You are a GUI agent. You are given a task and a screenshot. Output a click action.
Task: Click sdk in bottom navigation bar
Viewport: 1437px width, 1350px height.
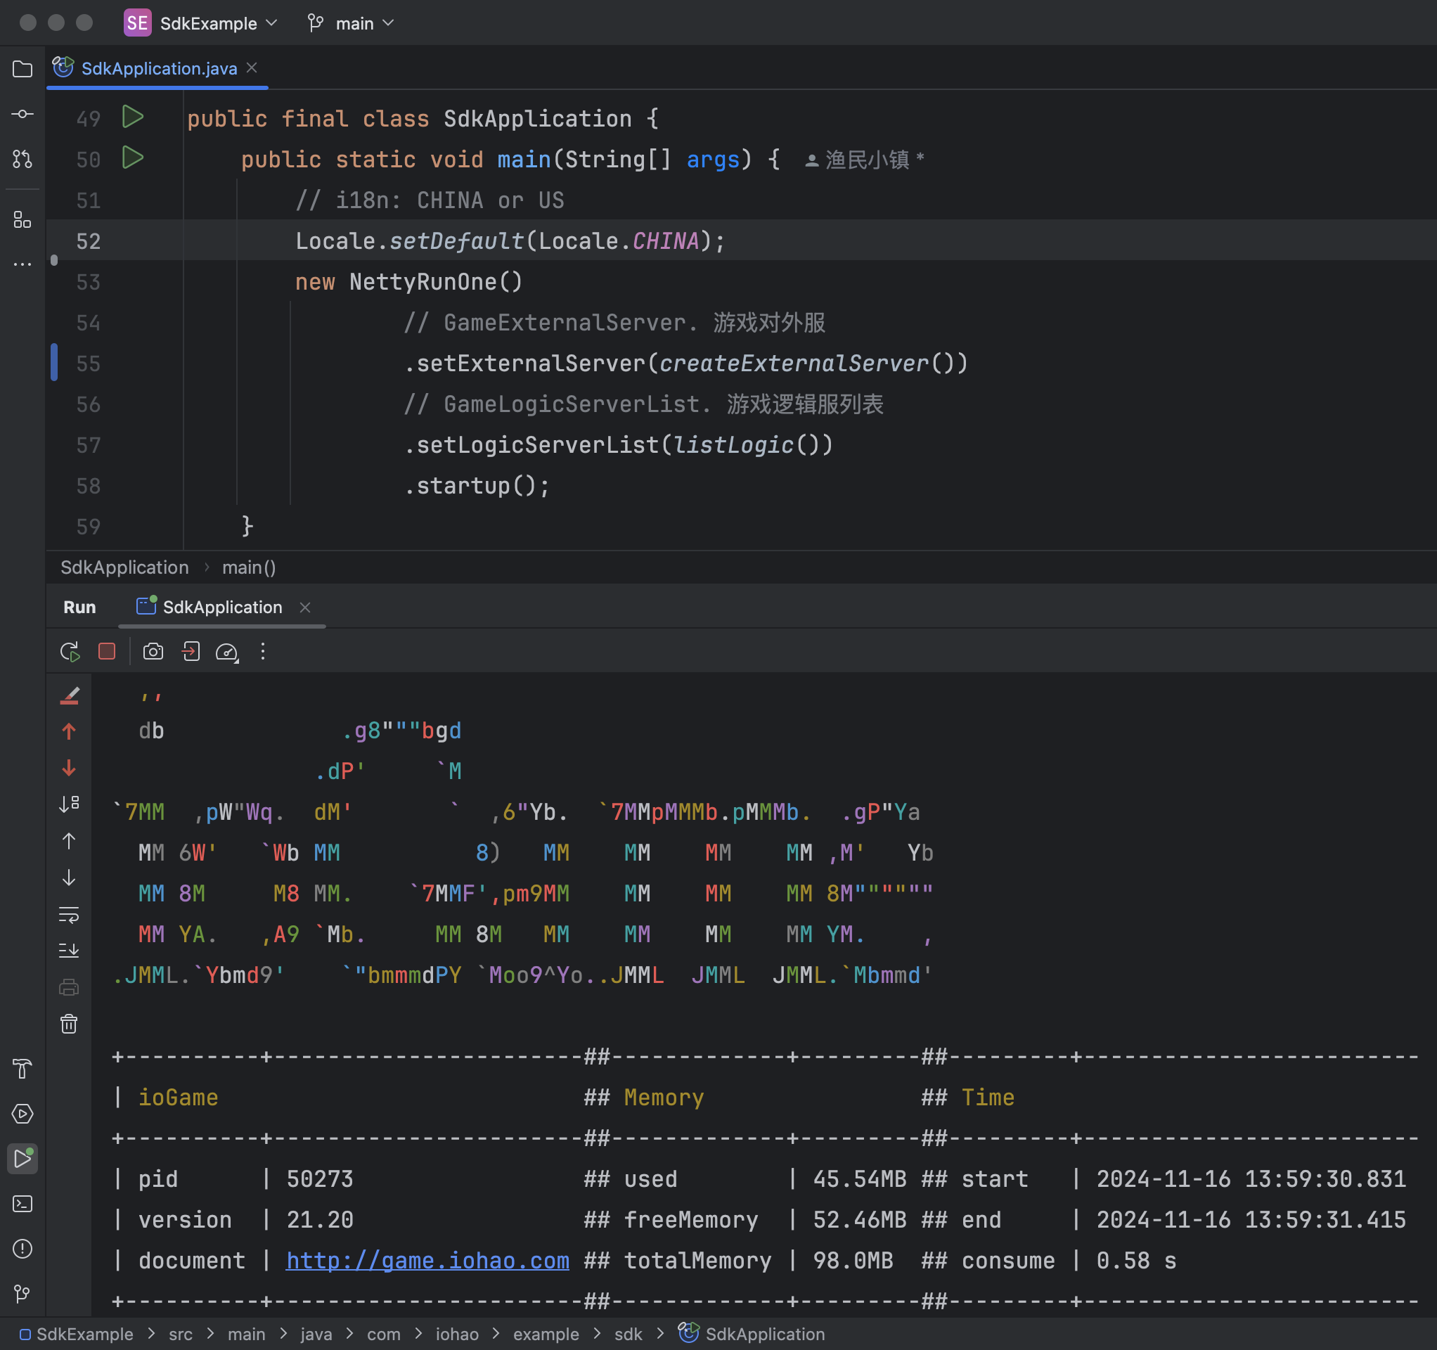point(628,1334)
